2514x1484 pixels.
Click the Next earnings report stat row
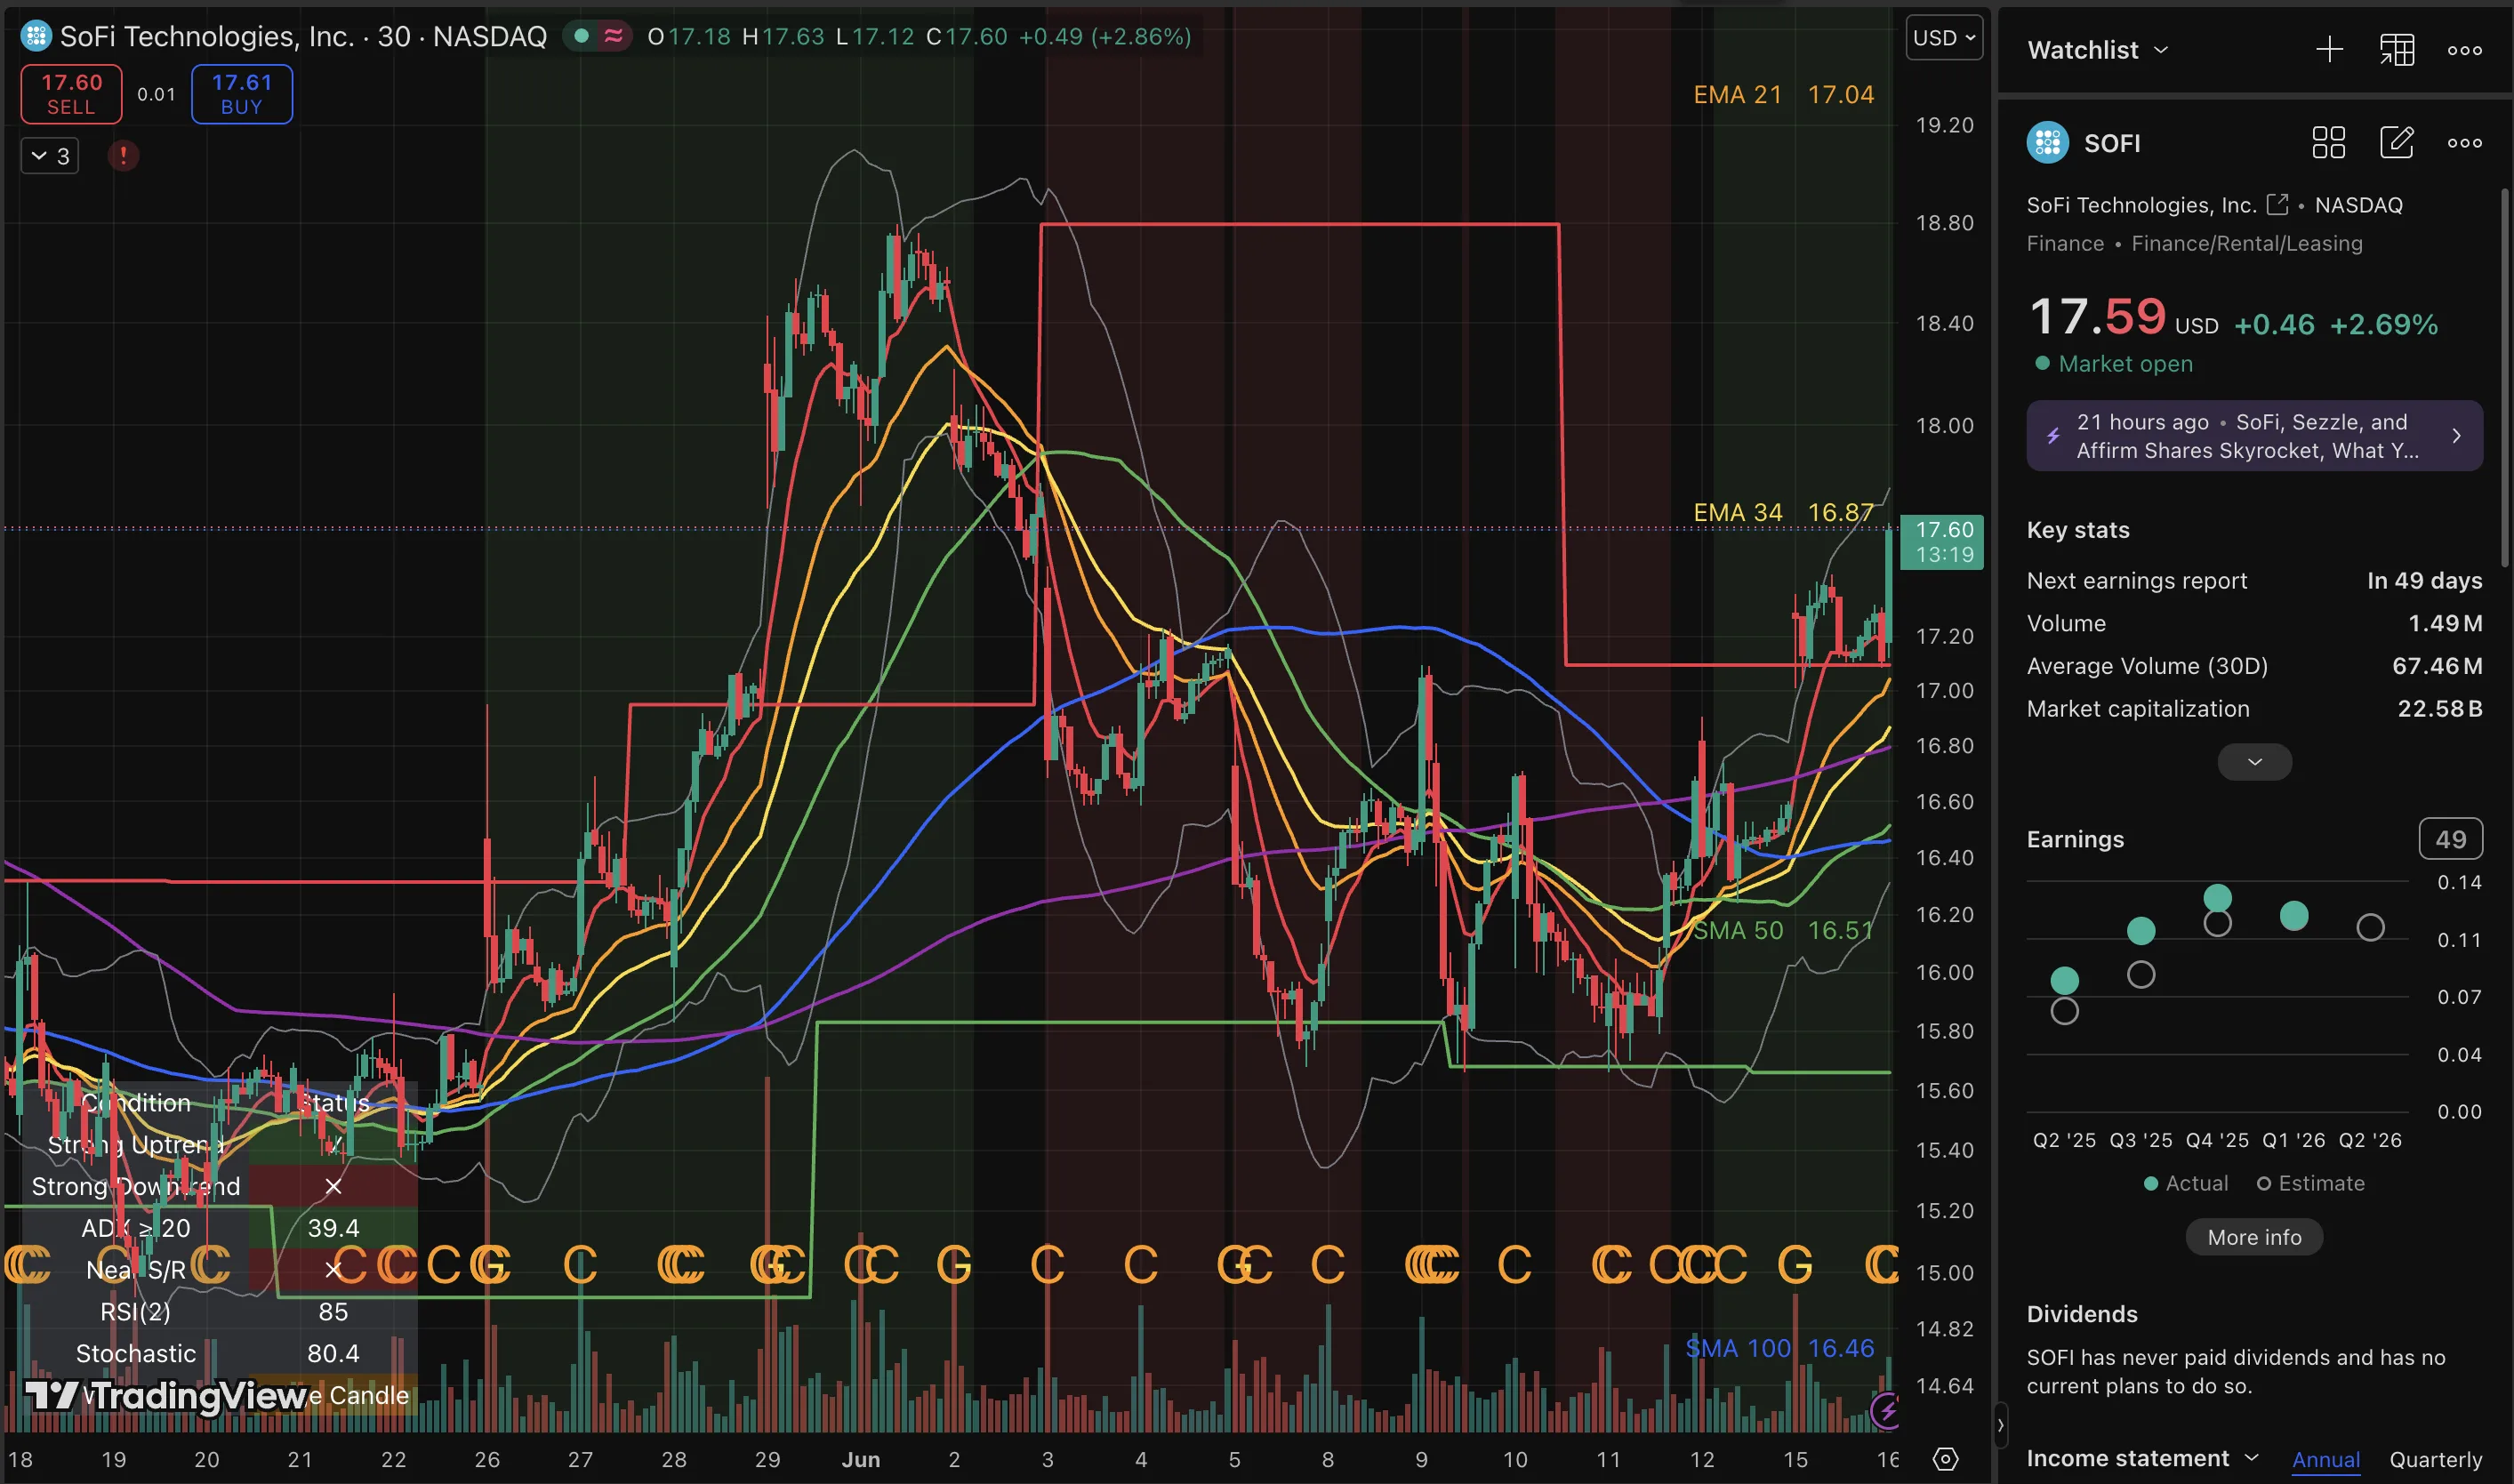click(2254, 581)
